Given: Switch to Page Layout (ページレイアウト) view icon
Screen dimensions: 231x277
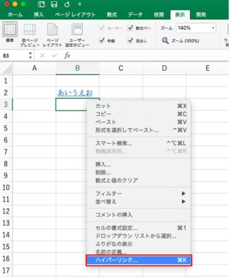Looking at the screenshot, I should click(52, 30).
